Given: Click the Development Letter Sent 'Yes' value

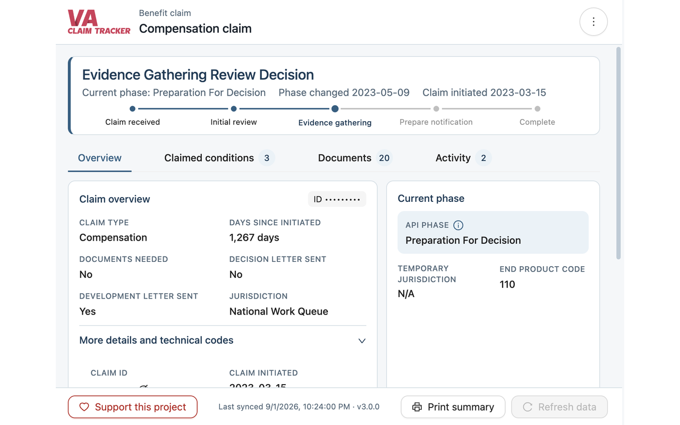Looking at the screenshot, I should [88, 311].
